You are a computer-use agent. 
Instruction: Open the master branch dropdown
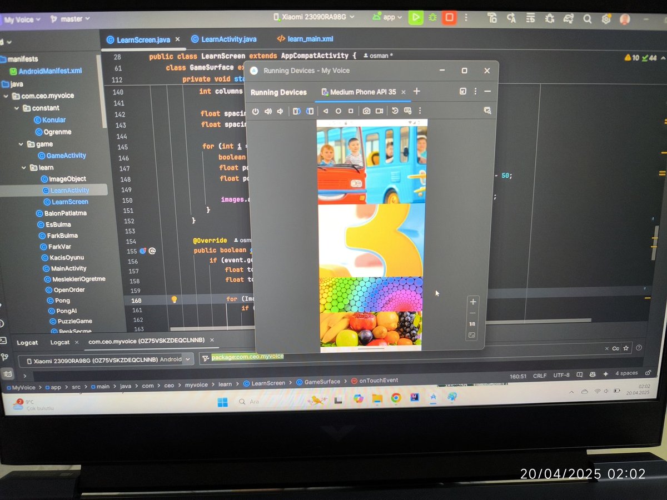[70, 19]
